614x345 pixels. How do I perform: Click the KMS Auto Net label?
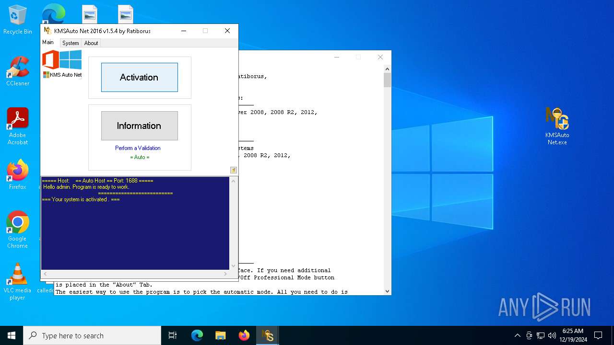(62, 75)
